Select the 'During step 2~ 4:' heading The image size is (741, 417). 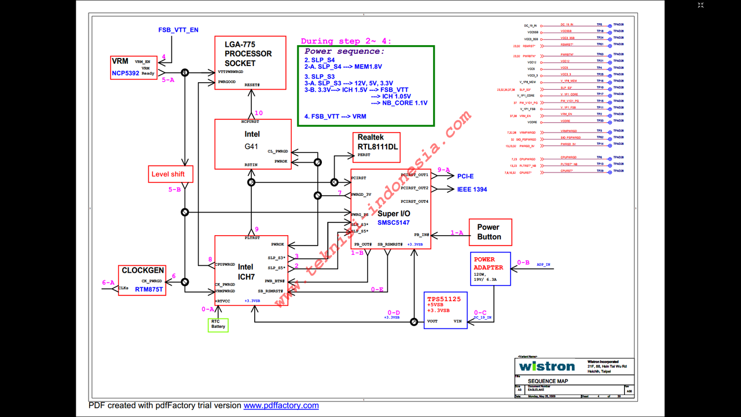(x=346, y=41)
